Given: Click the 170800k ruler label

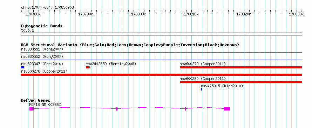Looking at the screenshot, I should 138,14.
